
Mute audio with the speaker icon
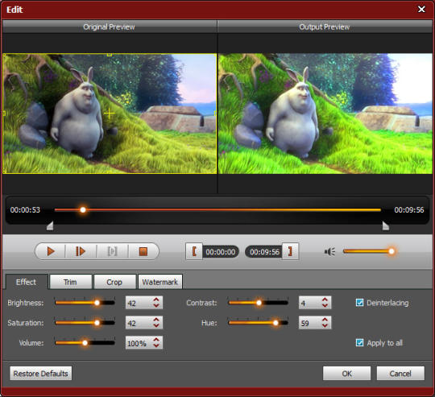(x=329, y=252)
